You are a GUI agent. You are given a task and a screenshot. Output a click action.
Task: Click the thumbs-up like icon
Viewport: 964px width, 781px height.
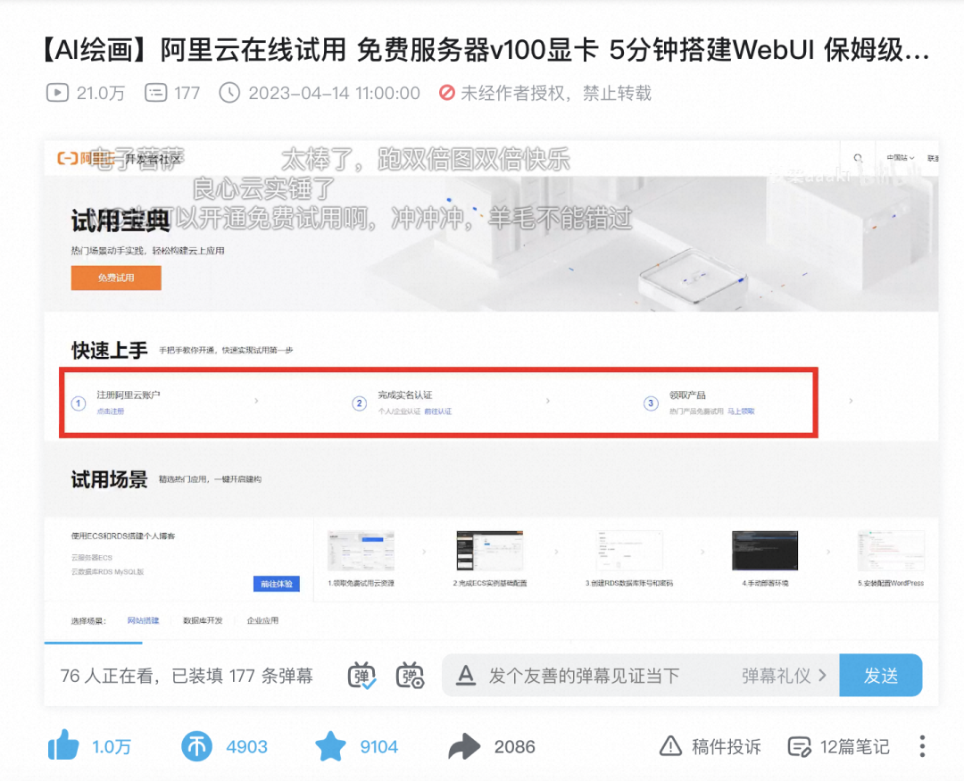tap(63, 746)
